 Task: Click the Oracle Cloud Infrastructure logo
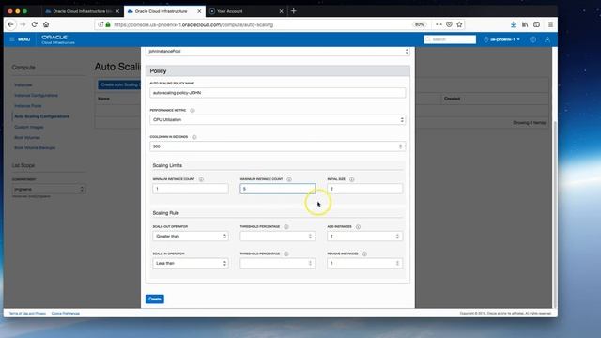pos(57,39)
